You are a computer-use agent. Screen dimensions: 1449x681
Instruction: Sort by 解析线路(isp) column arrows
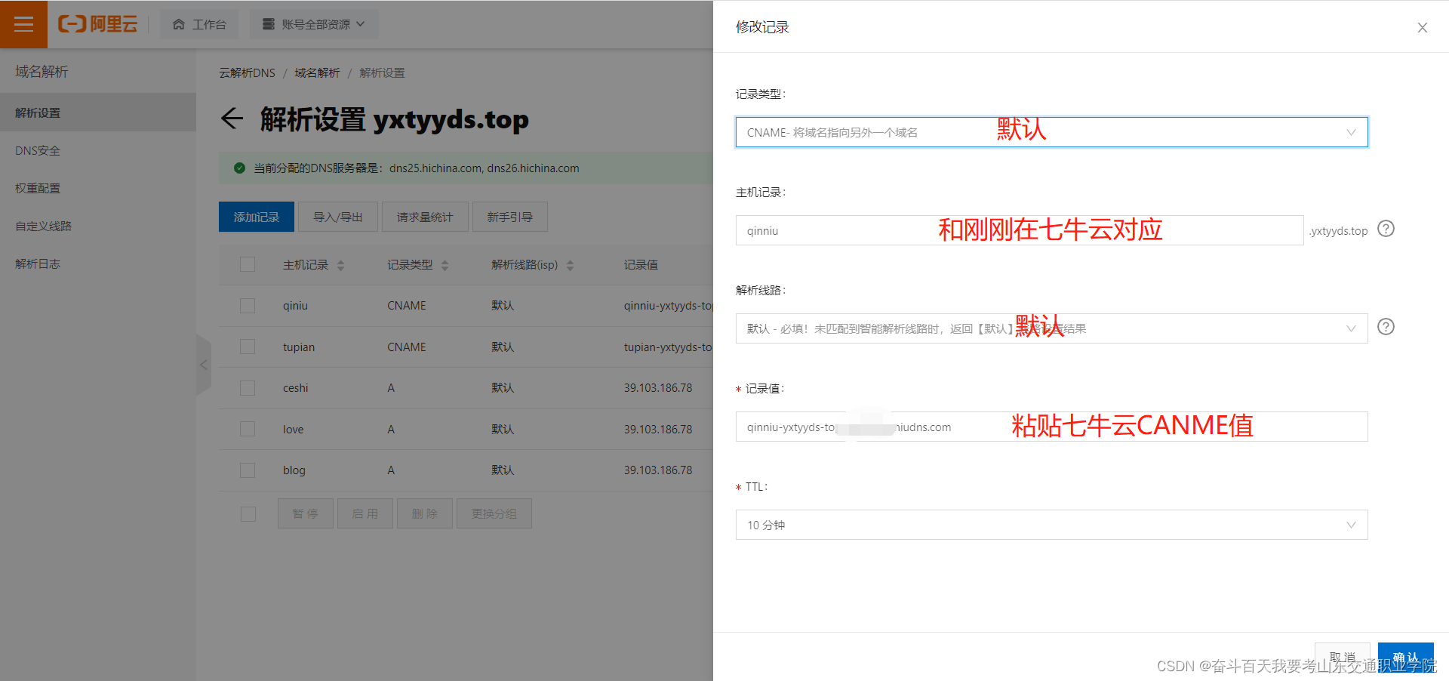(x=570, y=265)
